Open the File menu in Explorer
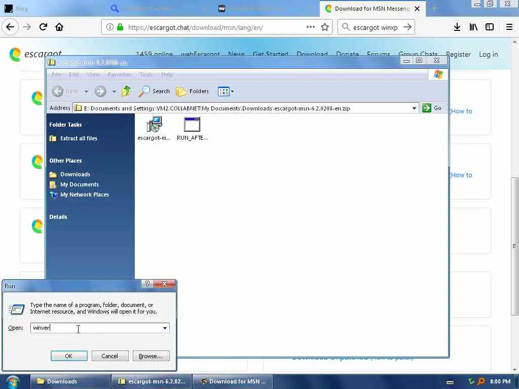The image size is (519, 389). point(56,74)
